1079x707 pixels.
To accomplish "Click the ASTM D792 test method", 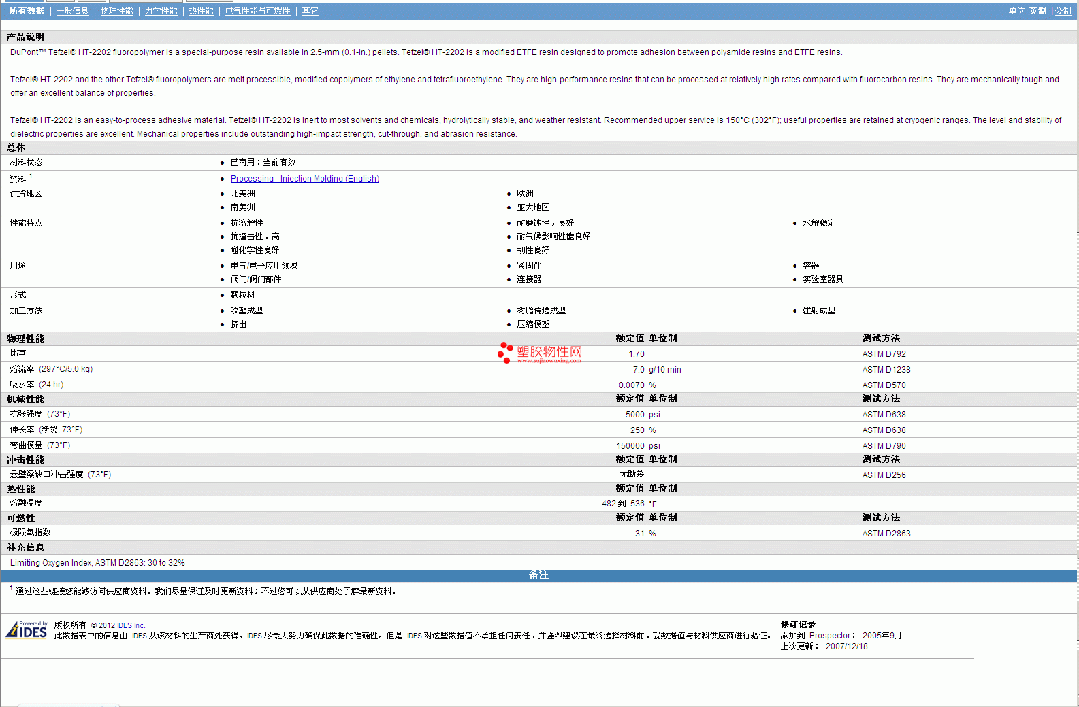I will (884, 354).
